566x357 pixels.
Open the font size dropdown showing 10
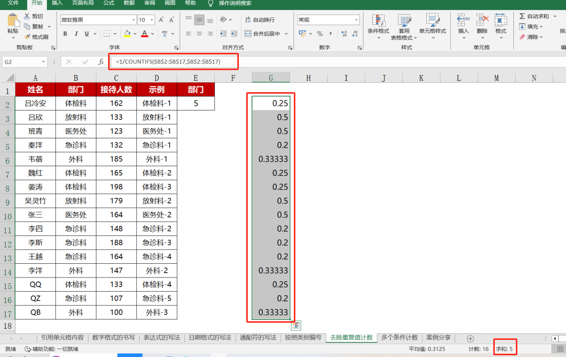pos(152,20)
